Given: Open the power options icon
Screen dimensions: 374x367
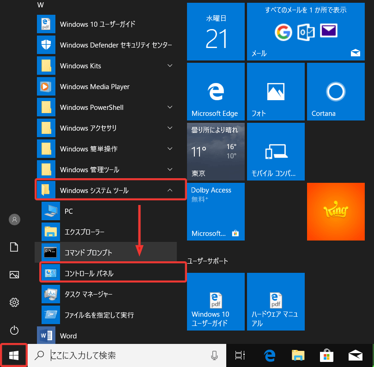Looking at the screenshot, I should tap(14, 330).
